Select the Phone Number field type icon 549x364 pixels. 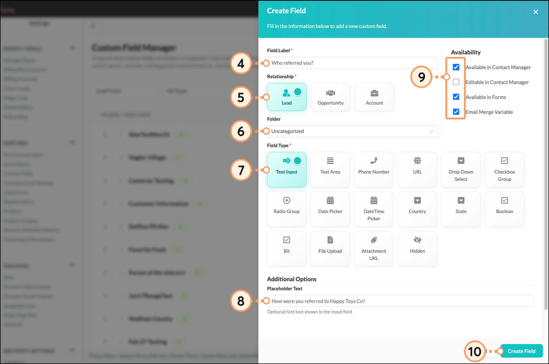coord(374,161)
